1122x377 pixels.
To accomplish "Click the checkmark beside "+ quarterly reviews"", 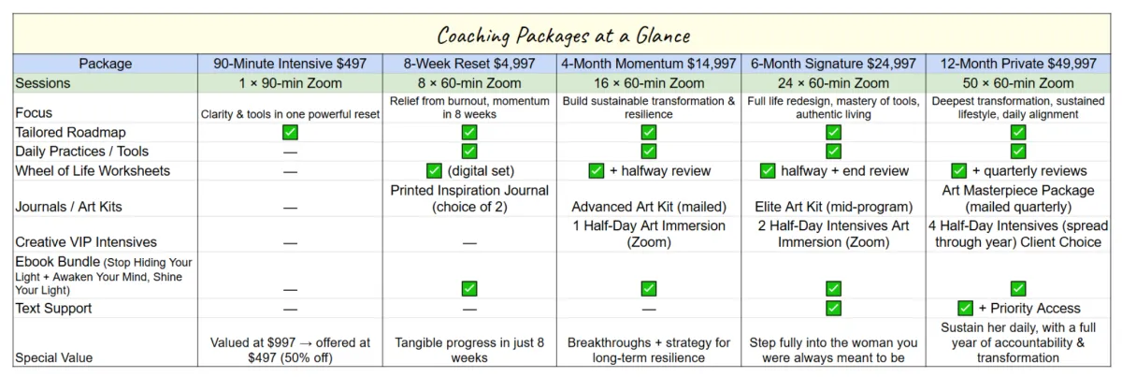I will [958, 170].
